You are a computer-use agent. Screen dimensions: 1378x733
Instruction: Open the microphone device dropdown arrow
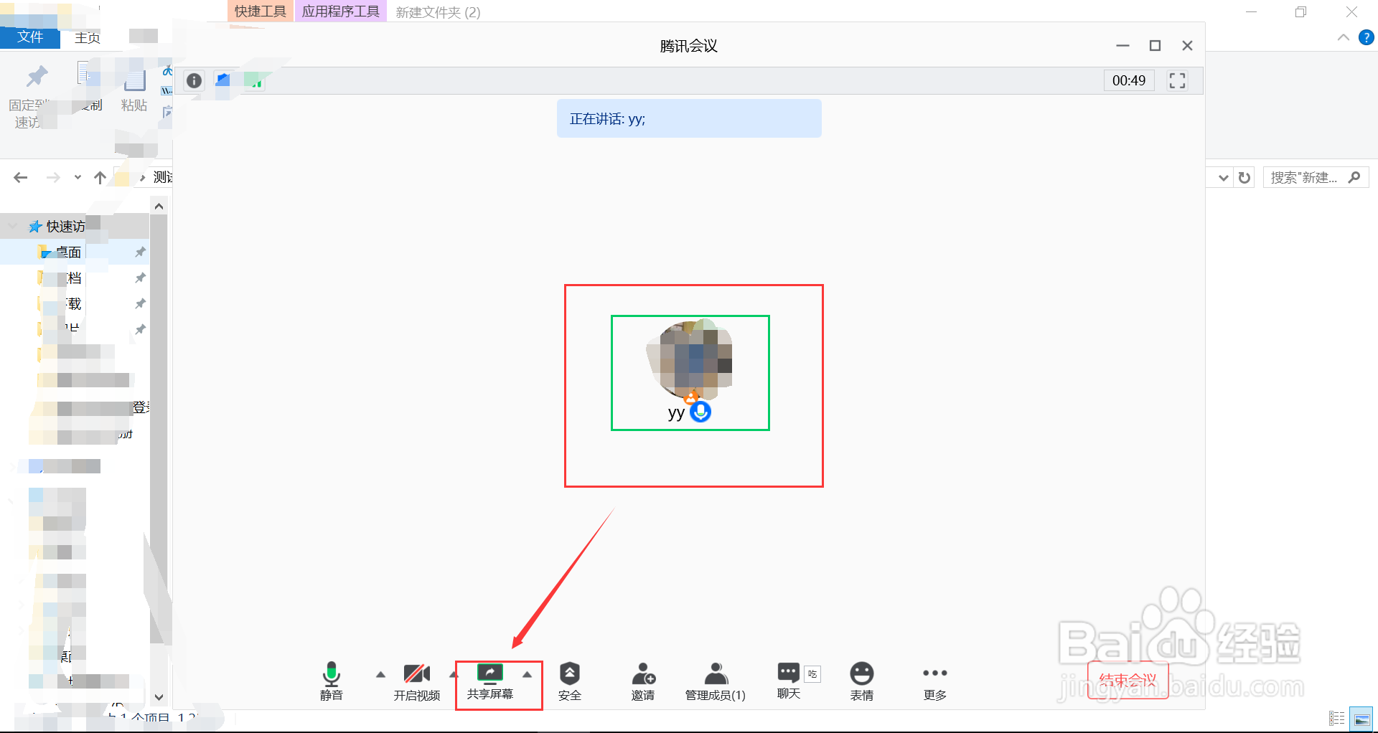pos(380,674)
